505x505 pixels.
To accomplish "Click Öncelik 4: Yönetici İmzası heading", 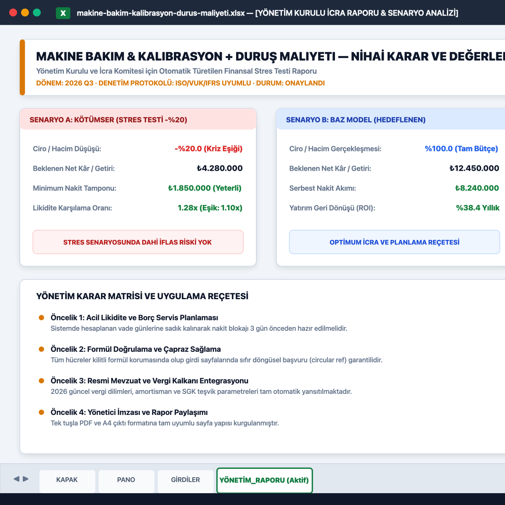I will coord(129,412).
